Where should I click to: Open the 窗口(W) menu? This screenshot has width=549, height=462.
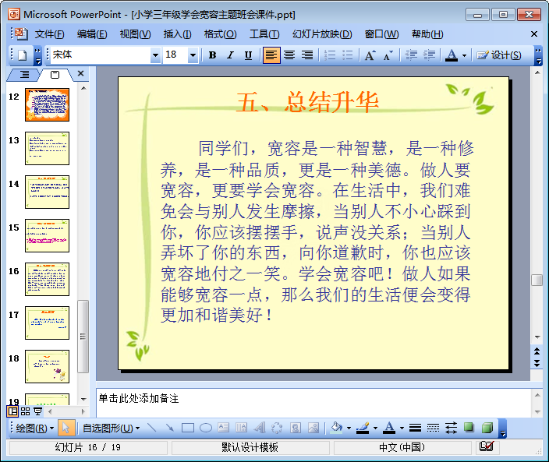point(381,34)
